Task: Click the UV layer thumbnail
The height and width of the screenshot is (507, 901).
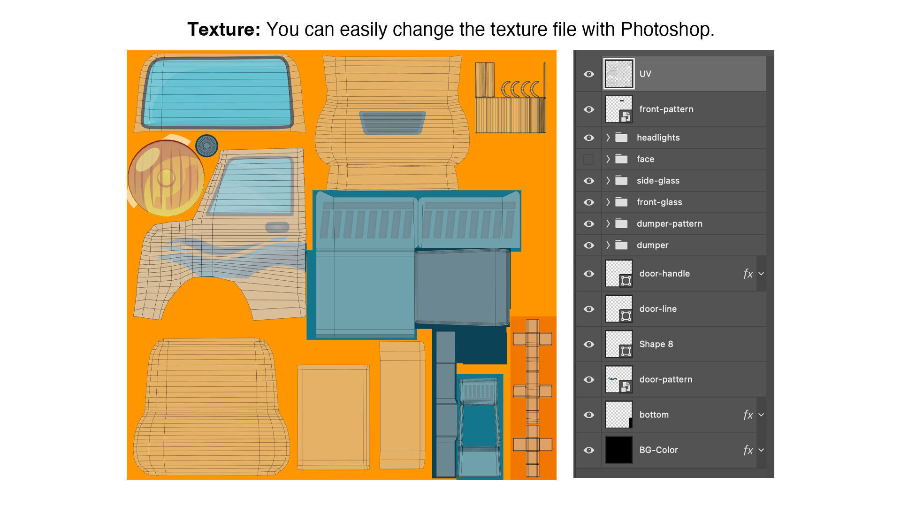Action: tap(618, 74)
